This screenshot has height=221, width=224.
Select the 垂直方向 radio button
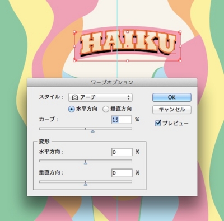[106, 109]
